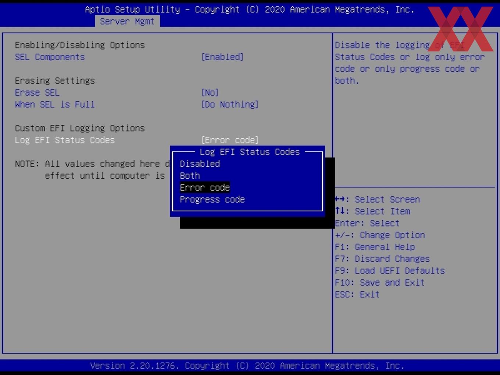This screenshot has height=375, width=500.
Task: Click the NOTE about values changed
Action: coord(92,170)
